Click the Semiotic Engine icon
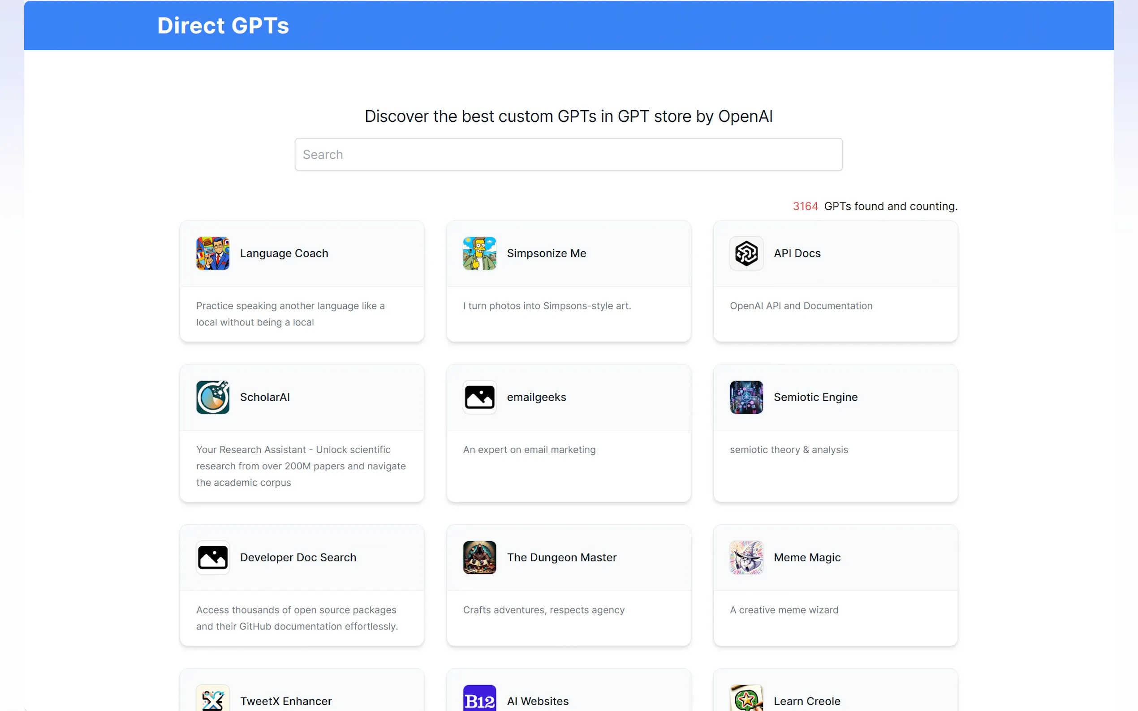Screen dimensions: 1138x711 tap(746, 397)
